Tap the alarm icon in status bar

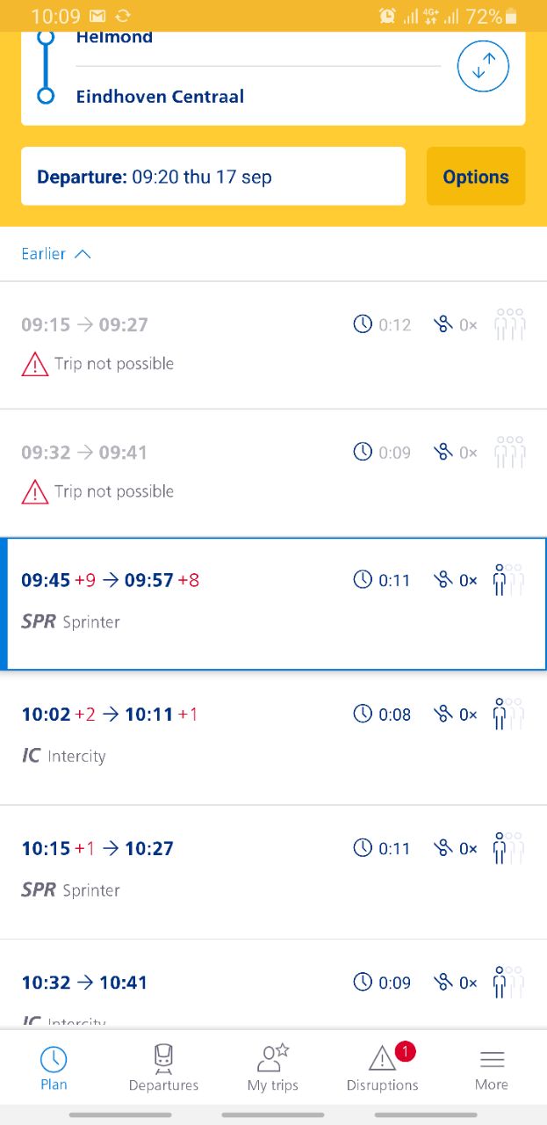387,16
